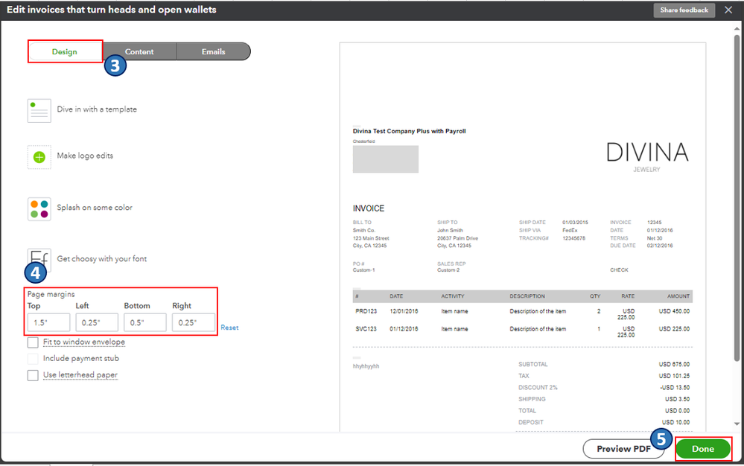Toggle Include payment stub checkbox
The image size is (744, 466).
pyautogui.click(x=33, y=358)
